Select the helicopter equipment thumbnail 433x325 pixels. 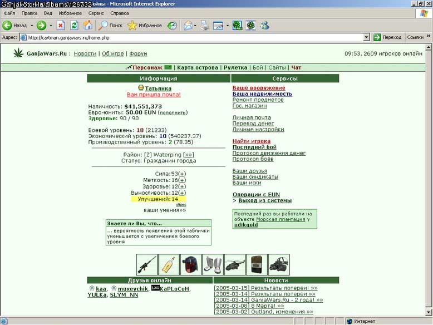pyautogui.click(x=235, y=264)
